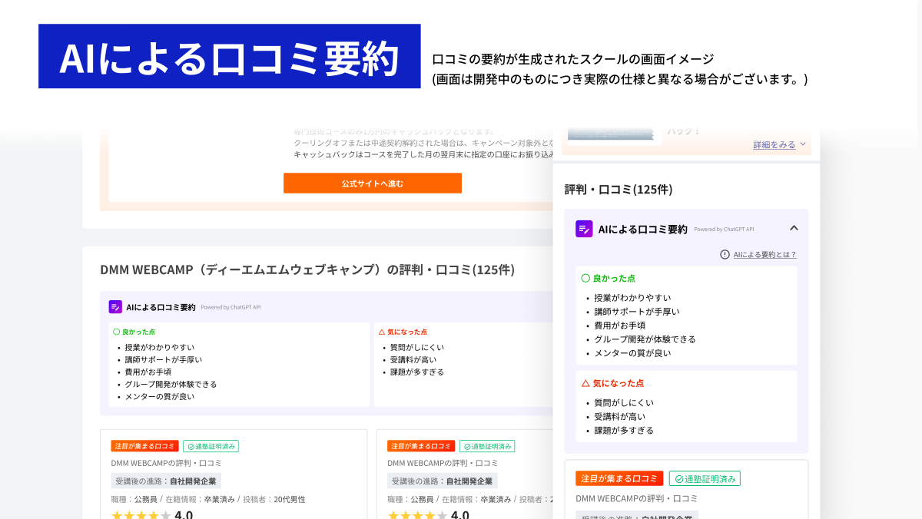Select 質問がしにくい in the mobile panel
The height and width of the screenshot is (519, 922).
tap(624, 402)
